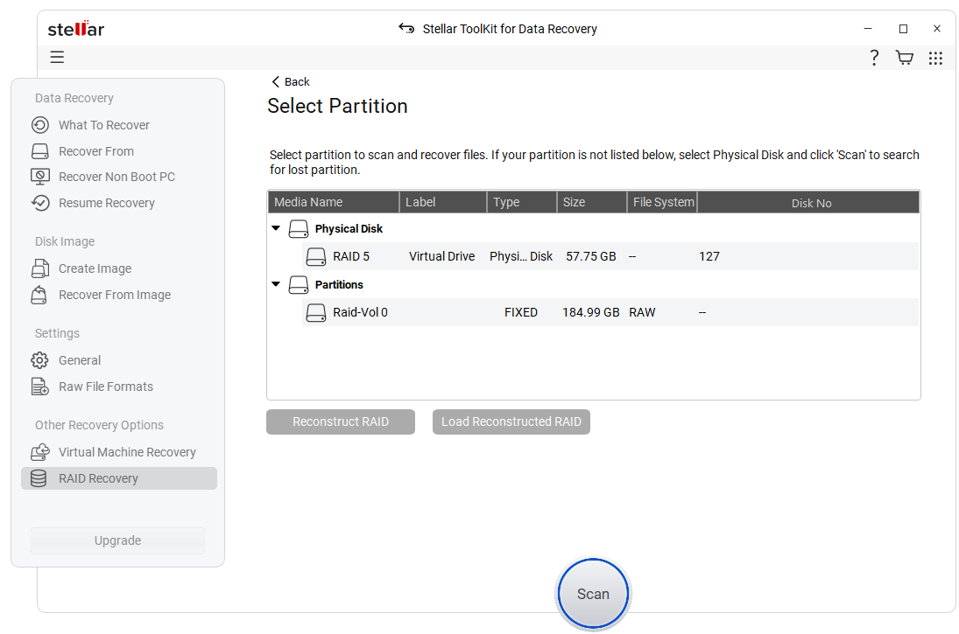Click the General settings gear icon
Viewport: 959px width, 634px height.
click(39, 360)
